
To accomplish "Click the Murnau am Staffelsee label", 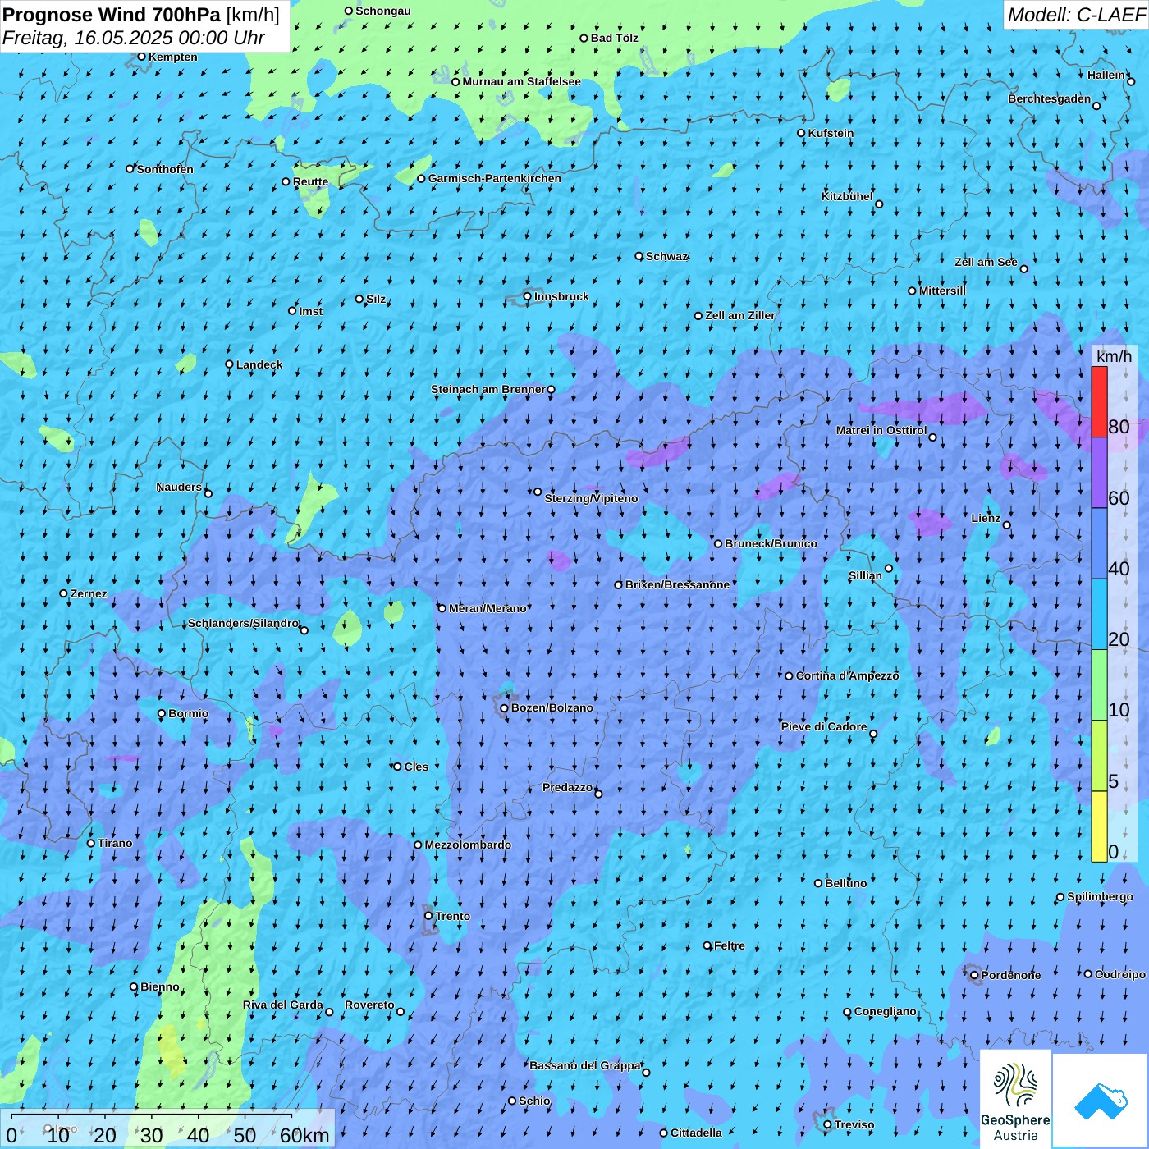I will coord(521,81).
